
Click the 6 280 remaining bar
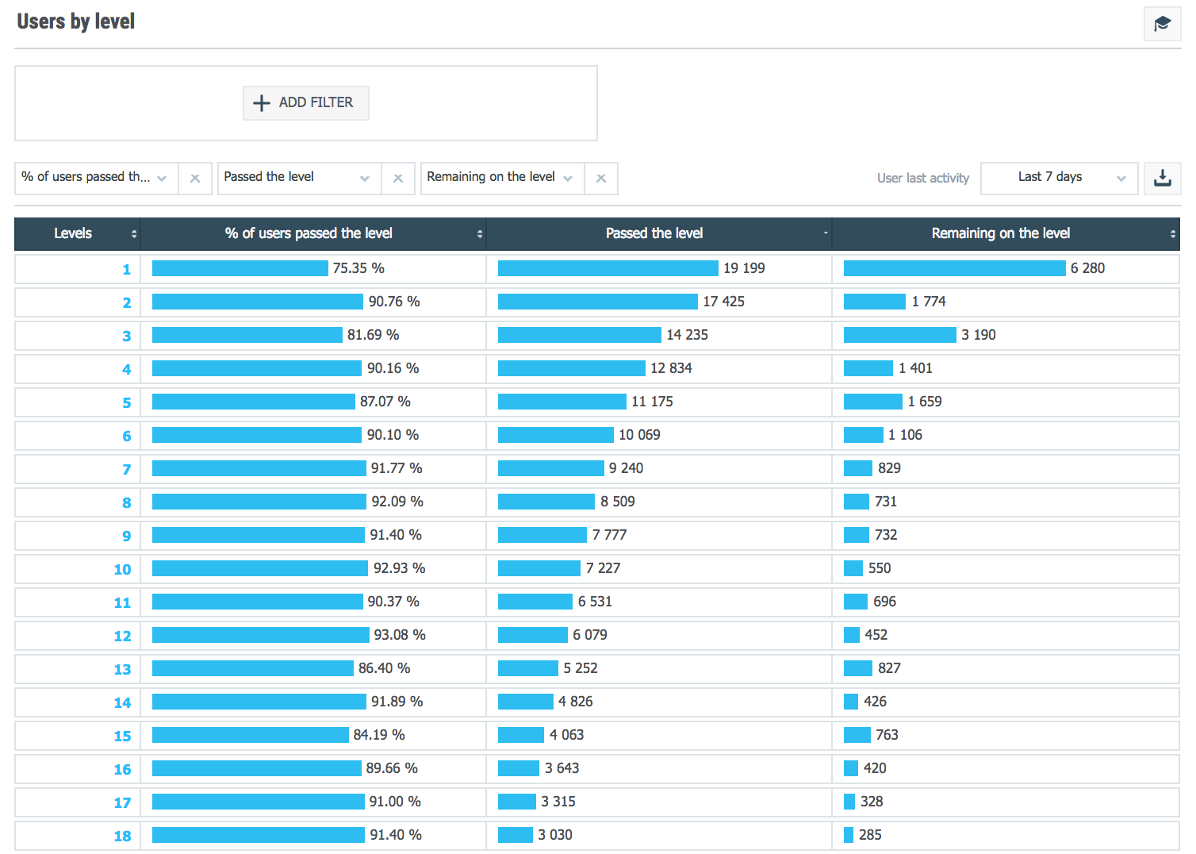click(954, 268)
